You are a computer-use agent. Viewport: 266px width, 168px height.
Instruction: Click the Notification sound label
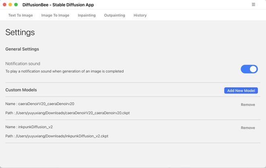23,64
